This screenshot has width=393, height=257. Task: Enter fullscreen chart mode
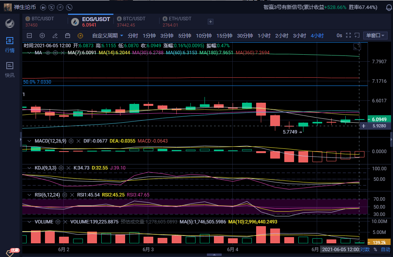[x=348, y=35]
